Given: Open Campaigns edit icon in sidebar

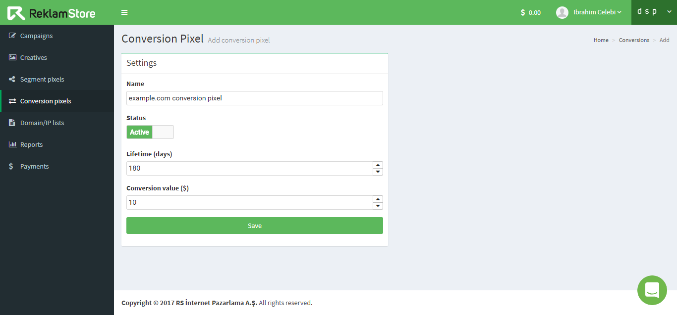Looking at the screenshot, I should [12, 36].
